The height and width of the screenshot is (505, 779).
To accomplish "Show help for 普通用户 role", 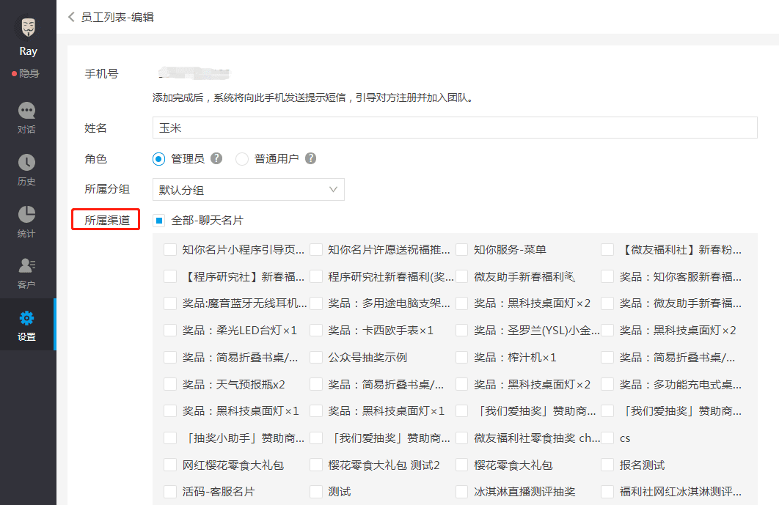I will (310, 158).
